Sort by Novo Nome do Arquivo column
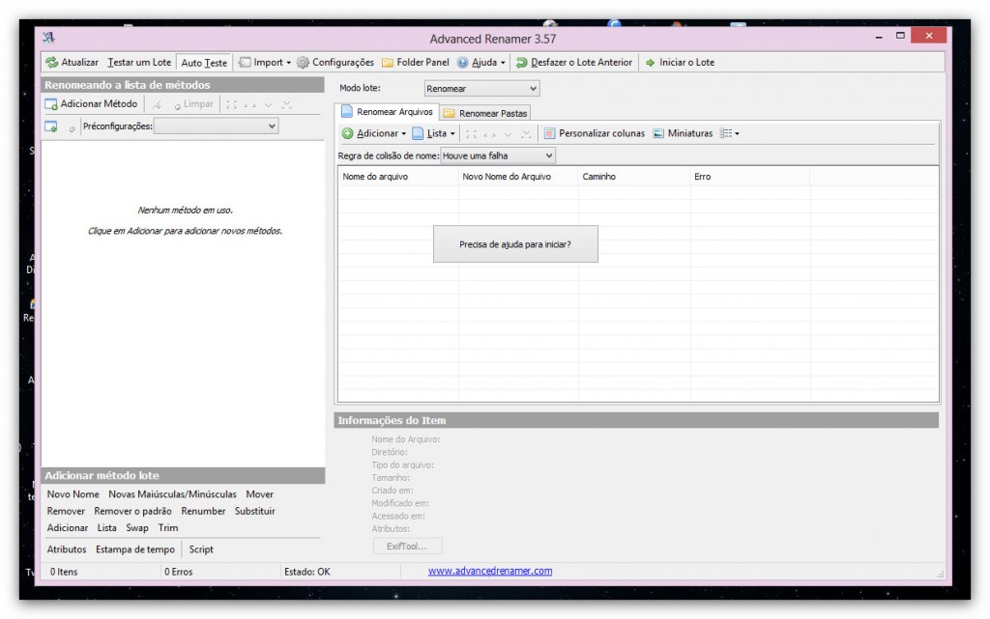Screen dimensions: 990x619 (x=518, y=177)
